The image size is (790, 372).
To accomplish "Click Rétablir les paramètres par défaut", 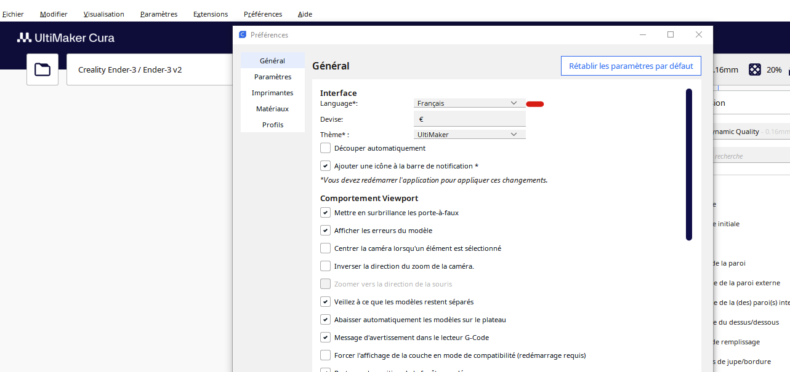I will 631,66.
